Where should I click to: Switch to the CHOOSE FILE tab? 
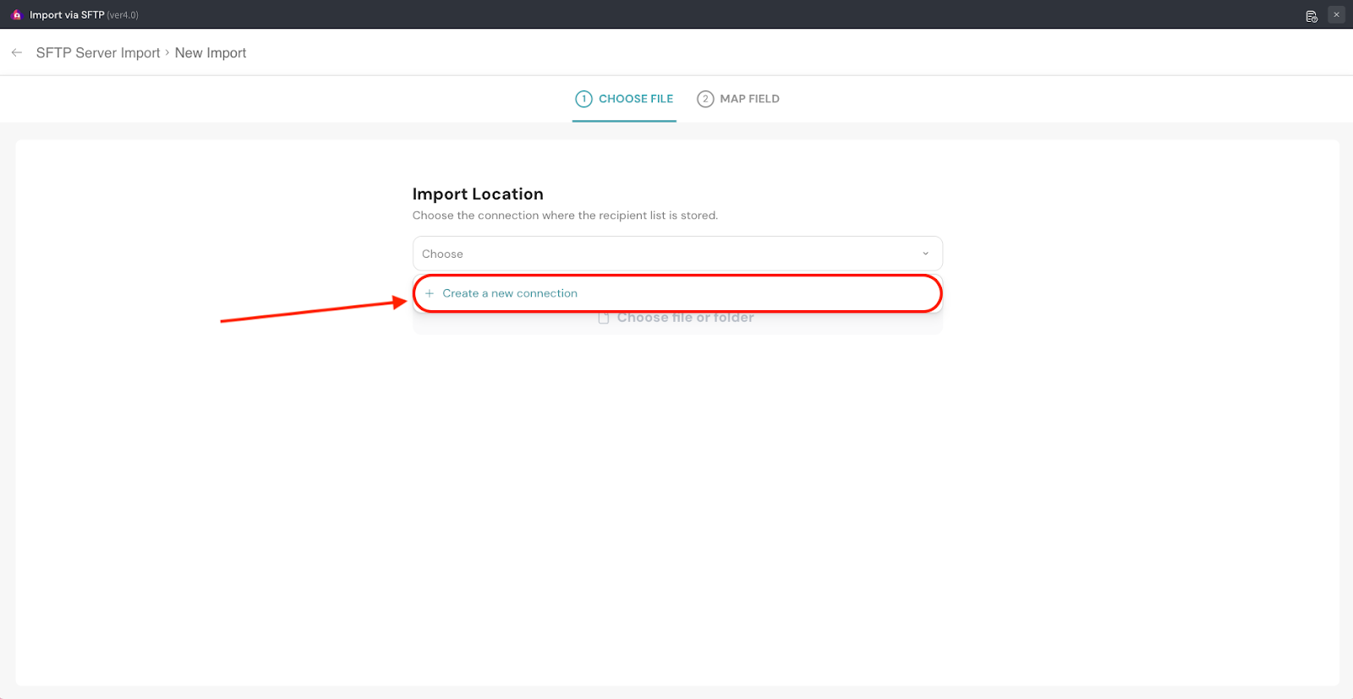(x=636, y=99)
